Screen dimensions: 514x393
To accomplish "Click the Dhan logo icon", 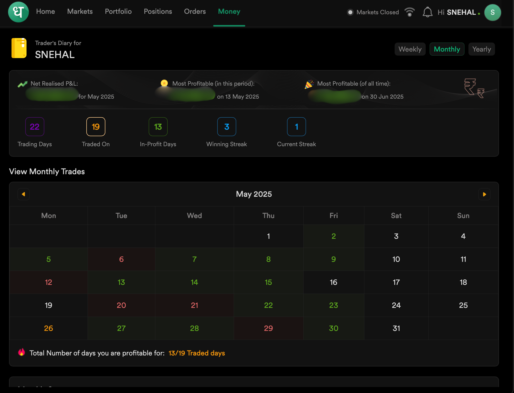I will pos(18,12).
